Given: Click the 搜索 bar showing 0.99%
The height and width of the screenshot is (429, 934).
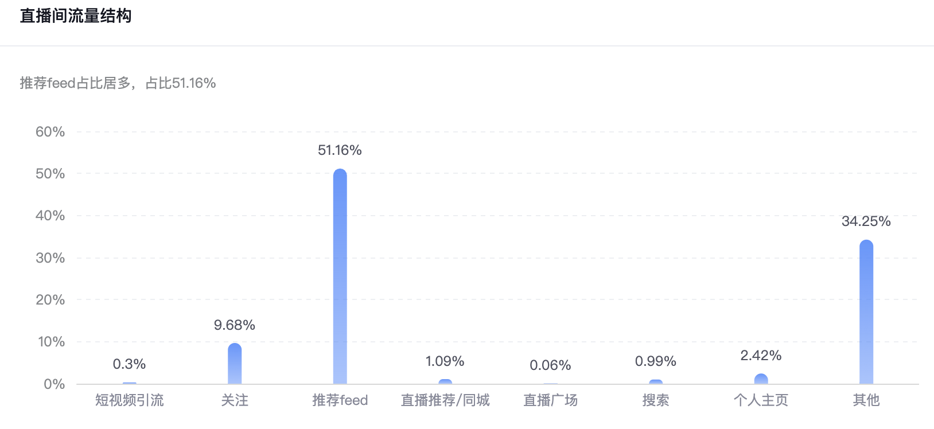Looking at the screenshot, I should click(656, 382).
